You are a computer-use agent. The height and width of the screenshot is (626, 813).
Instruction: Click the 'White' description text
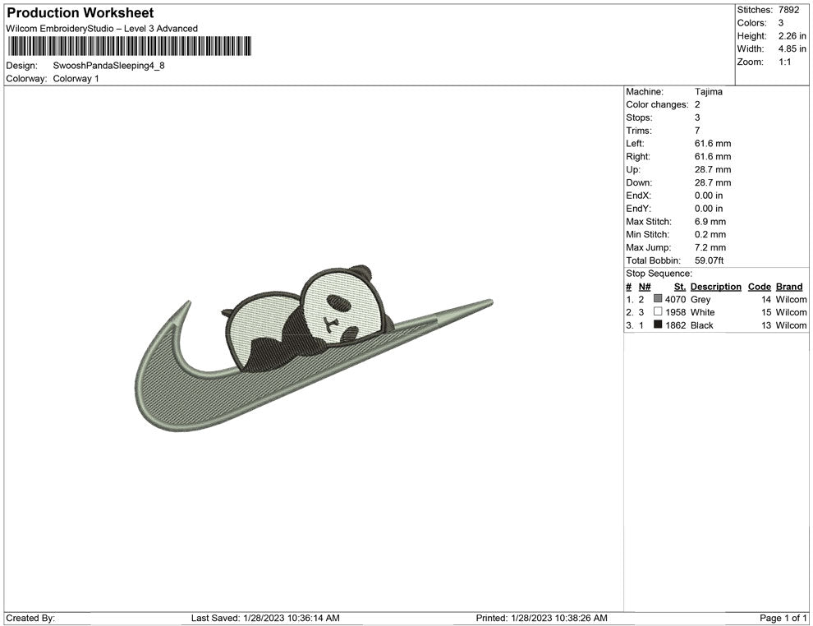pyautogui.click(x=702, y=312)
